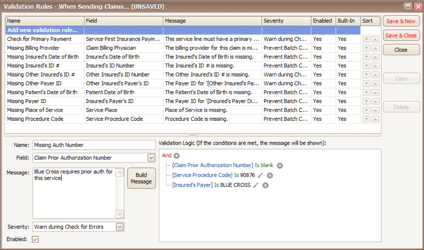Screen dimensions: 424x250
Task: Add a condition to the And group
Action: point(177,156)
